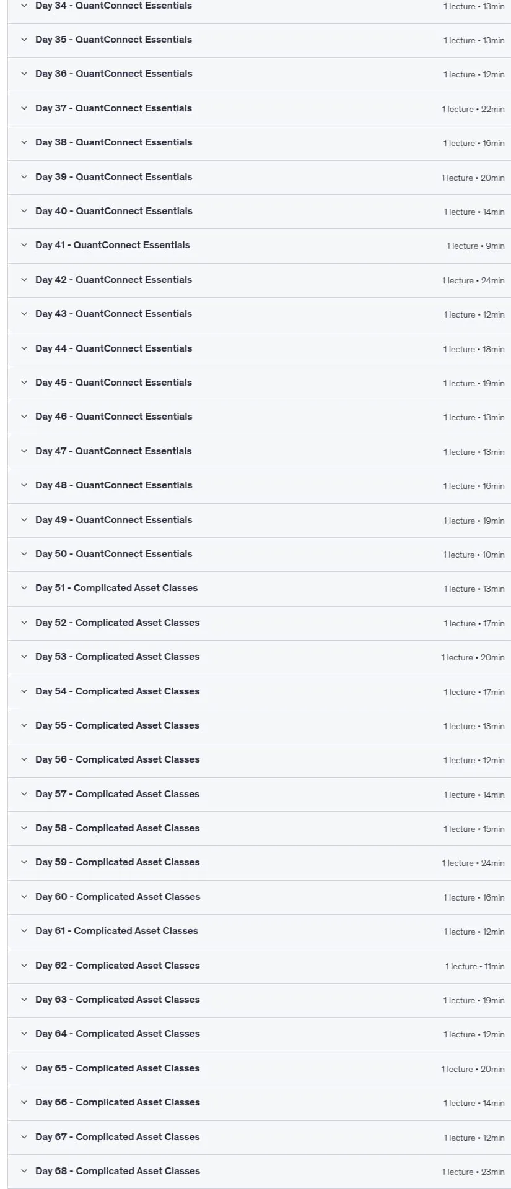Select the Day 42 24min lecture label
This screenshot has height=1189, width=511.
[x=473, y=280]
